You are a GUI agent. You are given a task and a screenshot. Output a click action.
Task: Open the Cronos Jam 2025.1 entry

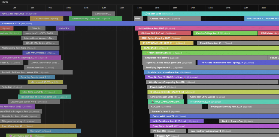[174, 19]
